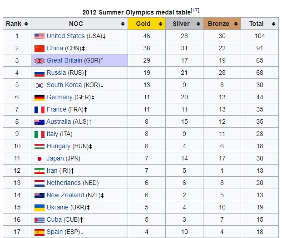Click the Germany flag icon
This screenshot has height=238, width=282.
pos(39,97)
